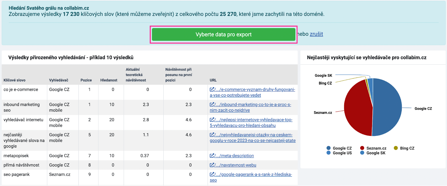Click the Google CZ label right of pie
The image size is (447, 186).
click(x=423, y=108)
